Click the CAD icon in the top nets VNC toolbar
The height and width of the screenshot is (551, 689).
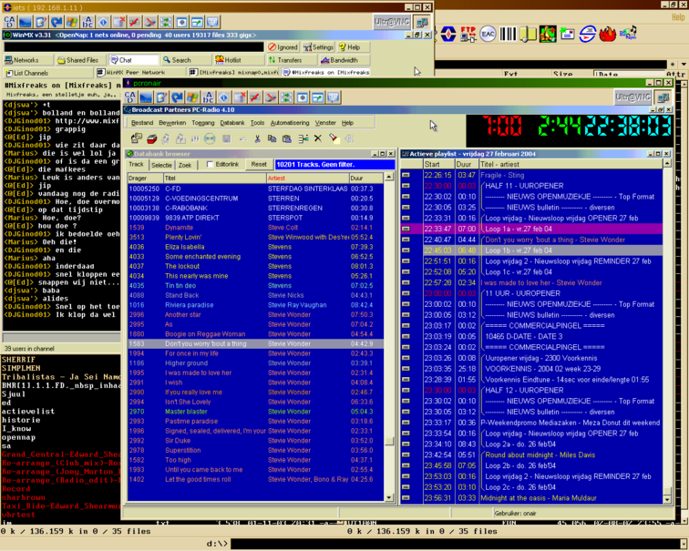pos(10,22)
